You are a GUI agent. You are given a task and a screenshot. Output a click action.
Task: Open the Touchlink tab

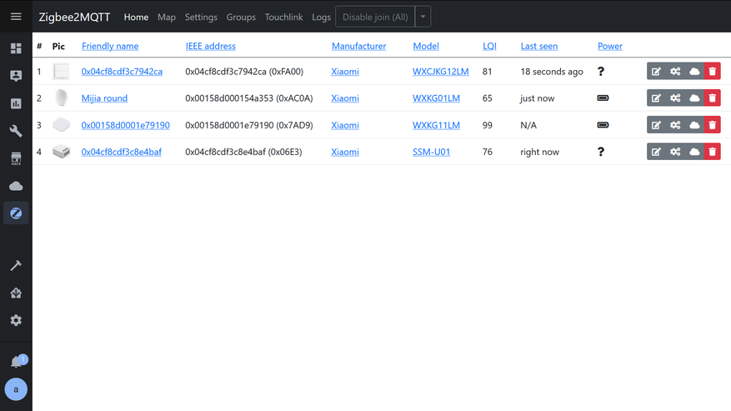click(x=284, y=18)
